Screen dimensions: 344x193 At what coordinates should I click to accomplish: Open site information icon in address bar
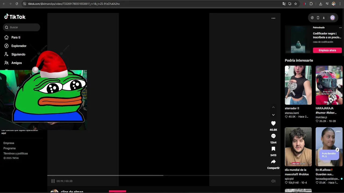(x=24, y=4)
